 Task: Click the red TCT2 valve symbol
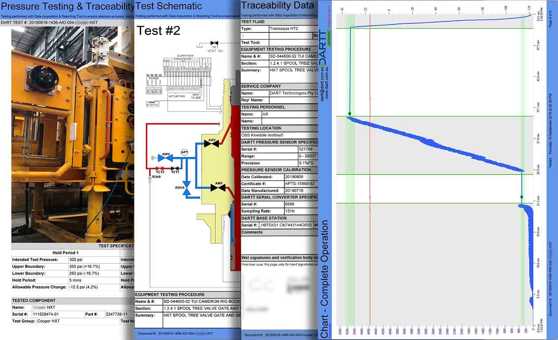coord(160,169)
